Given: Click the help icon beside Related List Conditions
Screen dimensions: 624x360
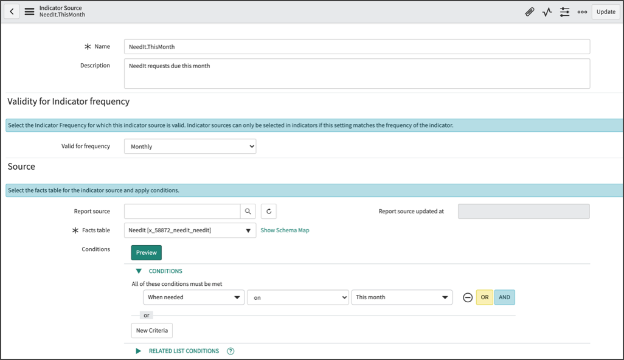Looking at the screenshot, I should click(230, 351).
